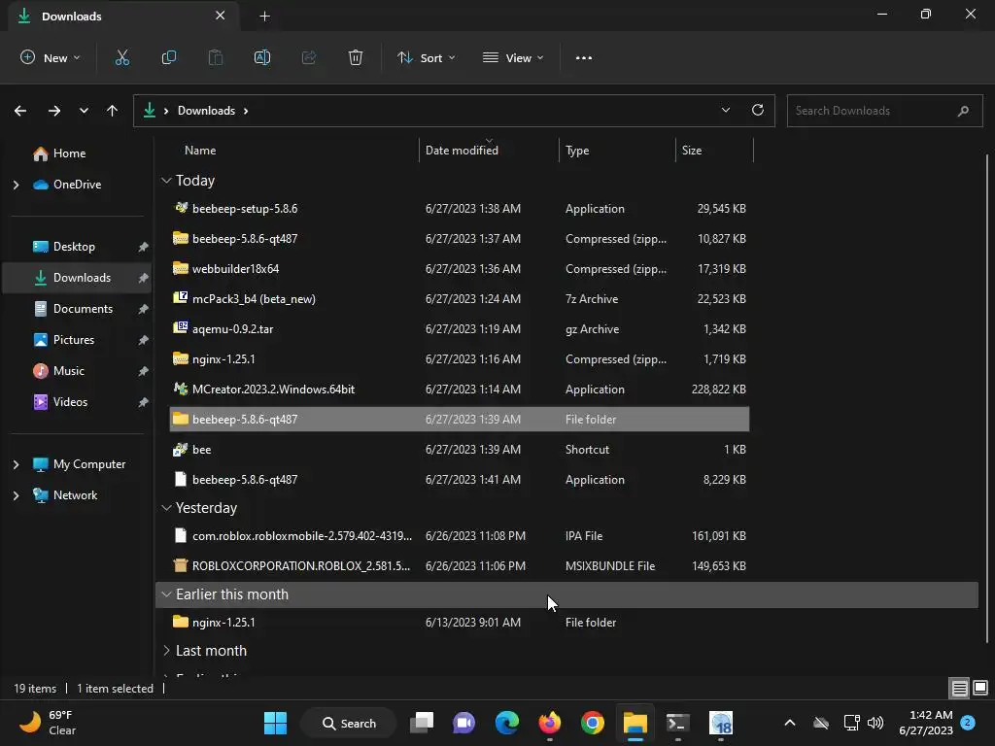Click the Share icon in toolbar
Image resolution: width=995 pixels, height=746 pixels.
[309, 57]
